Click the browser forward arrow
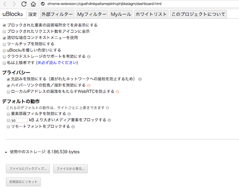The height and width of the screenshot is (192, 239). coord(14,4)
